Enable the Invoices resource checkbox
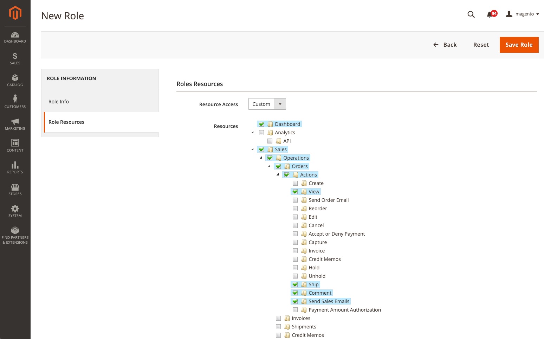Screen dimensions: 544x339 (278, 318)
